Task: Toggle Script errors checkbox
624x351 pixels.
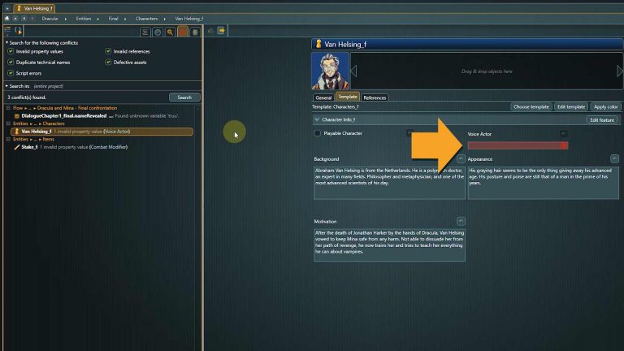Action: tap(11, 73)
